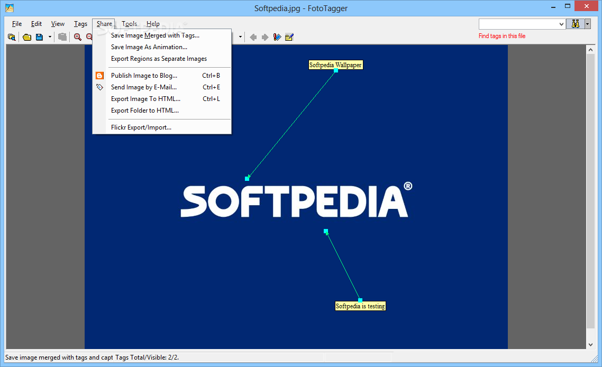This screenshot has width=602, height=367.
Task: Open the Tags menu
Action: pos(80,24)
